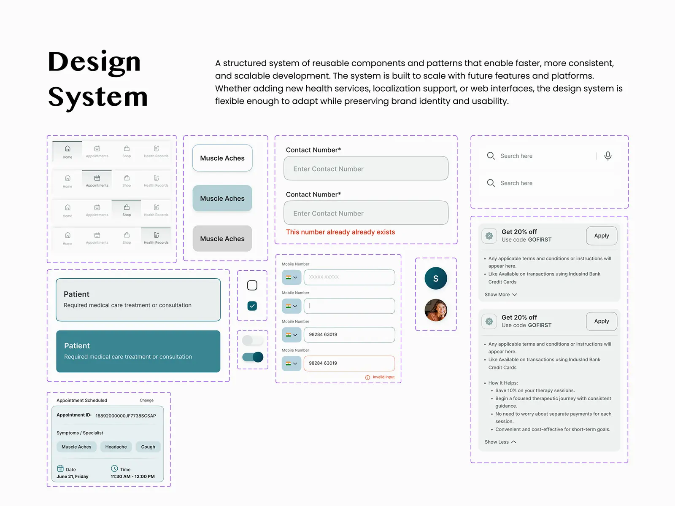Select the teal S initial avatar
The image size is (675, 506).
click(x=436, y=278)
